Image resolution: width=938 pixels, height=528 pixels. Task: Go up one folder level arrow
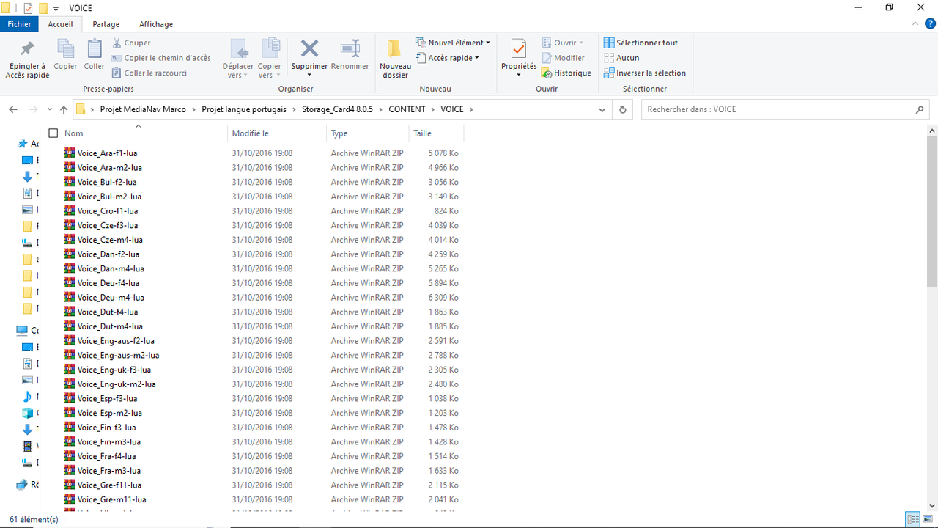click(x=64, y=109)
